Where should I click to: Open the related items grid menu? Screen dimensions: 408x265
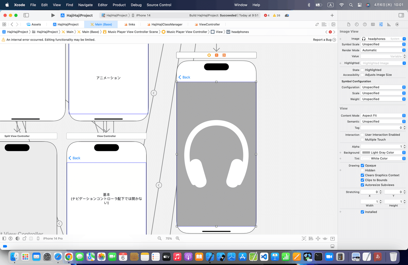point(4,24)
